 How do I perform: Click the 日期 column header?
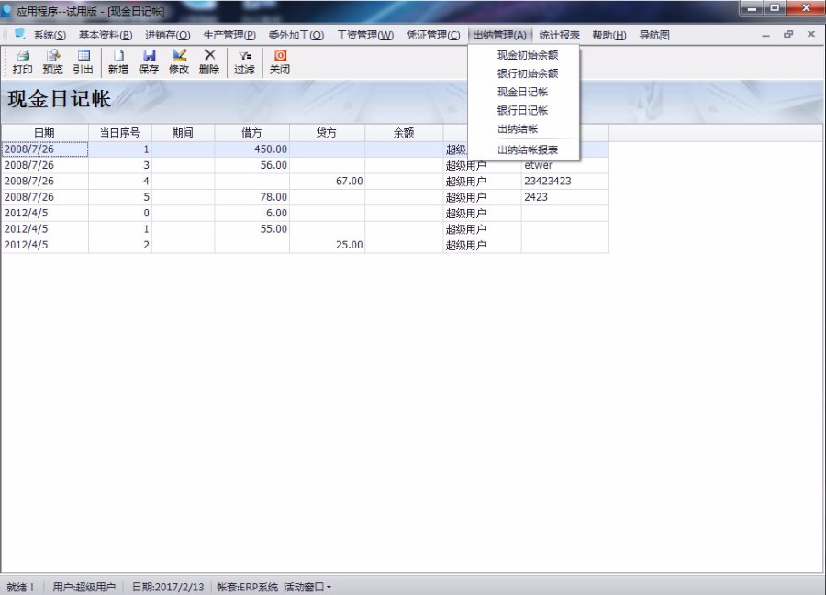[x=44, y=133]
